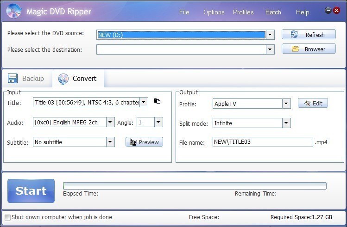The height and width of the screenshot is (227, 347).
Task: Open the Profiles menu
Action: (243, 12)
